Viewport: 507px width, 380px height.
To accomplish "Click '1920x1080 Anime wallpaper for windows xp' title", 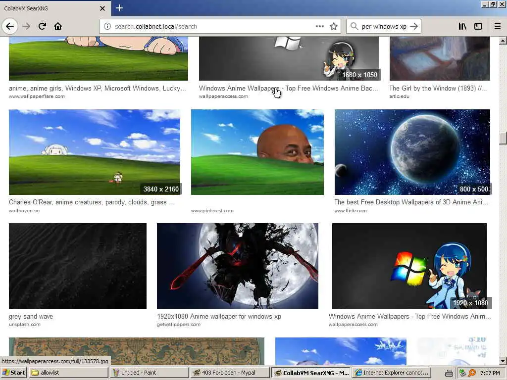I will coord(219,316).
